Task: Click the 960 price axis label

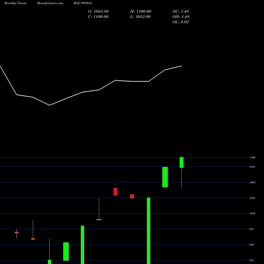Action: tap(252, 244)
